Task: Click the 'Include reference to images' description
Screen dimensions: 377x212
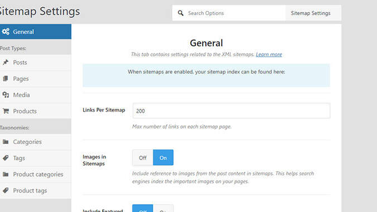Action: click(223, 177)
